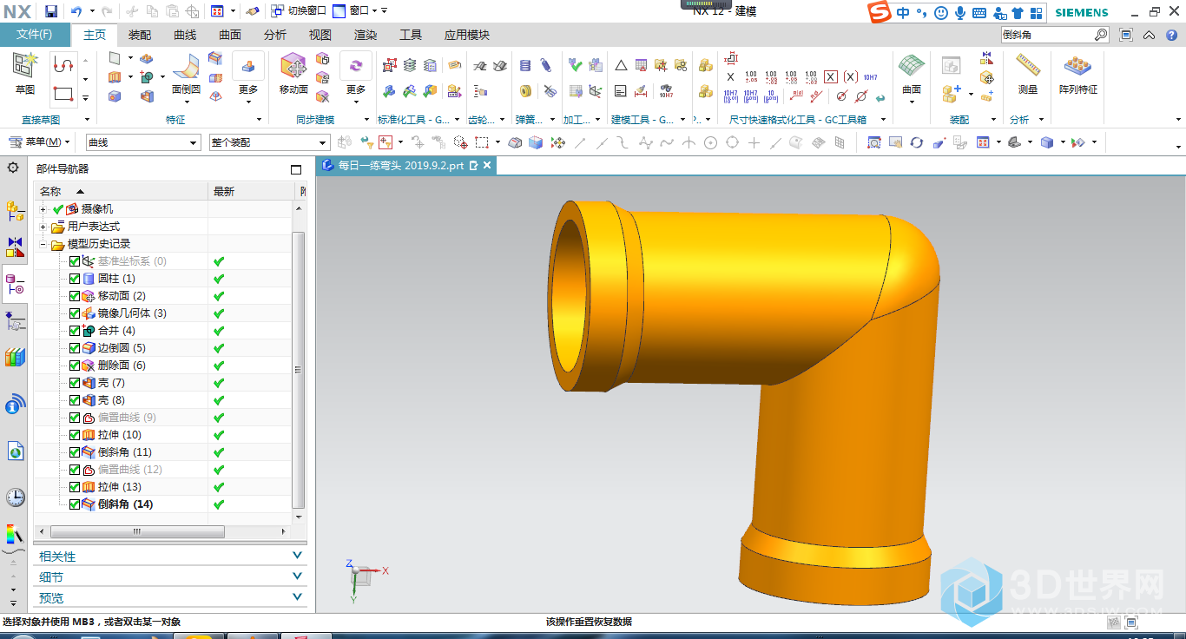This screenshot has height=639, width=1186.
Task: Click the Rotate view icon in the top border bar
Action: [x=916, y=142]
